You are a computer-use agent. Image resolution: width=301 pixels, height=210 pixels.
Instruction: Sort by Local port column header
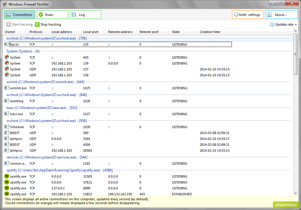(94, 32)
